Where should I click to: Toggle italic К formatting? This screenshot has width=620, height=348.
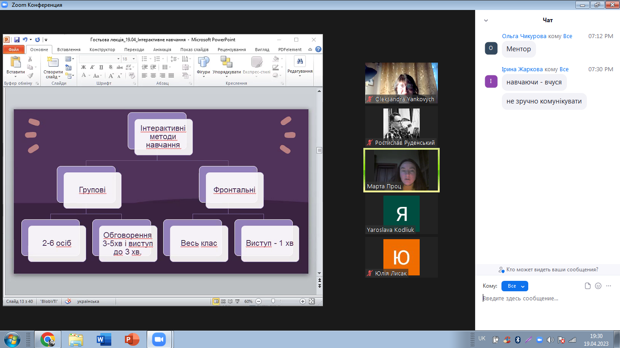(x=92, y=67)
